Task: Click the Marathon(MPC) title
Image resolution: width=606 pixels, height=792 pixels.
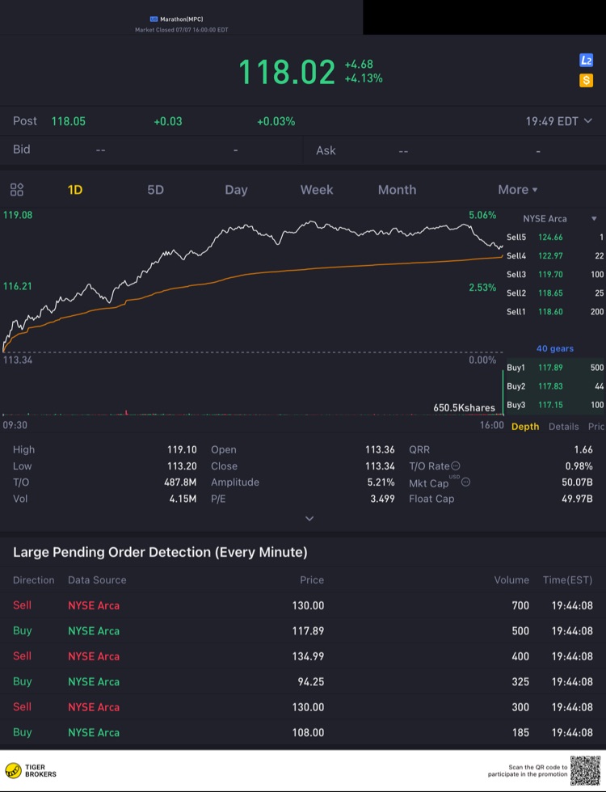Action: [x=181, y=19]
